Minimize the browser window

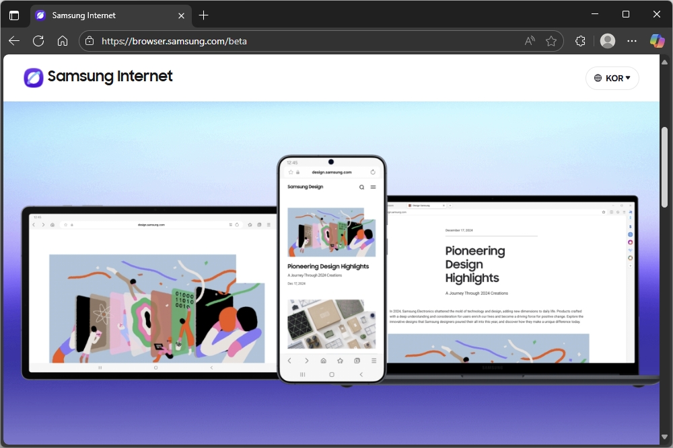[x=595, y=14]
